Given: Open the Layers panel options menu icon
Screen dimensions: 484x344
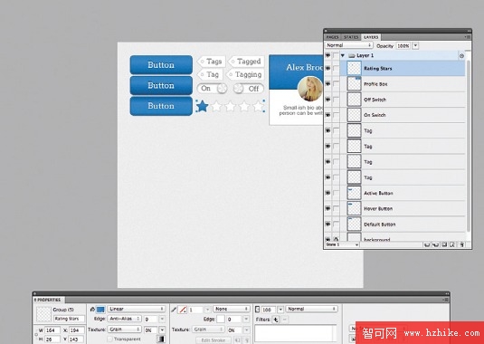Looking at the screenshot, I should 468,37.
